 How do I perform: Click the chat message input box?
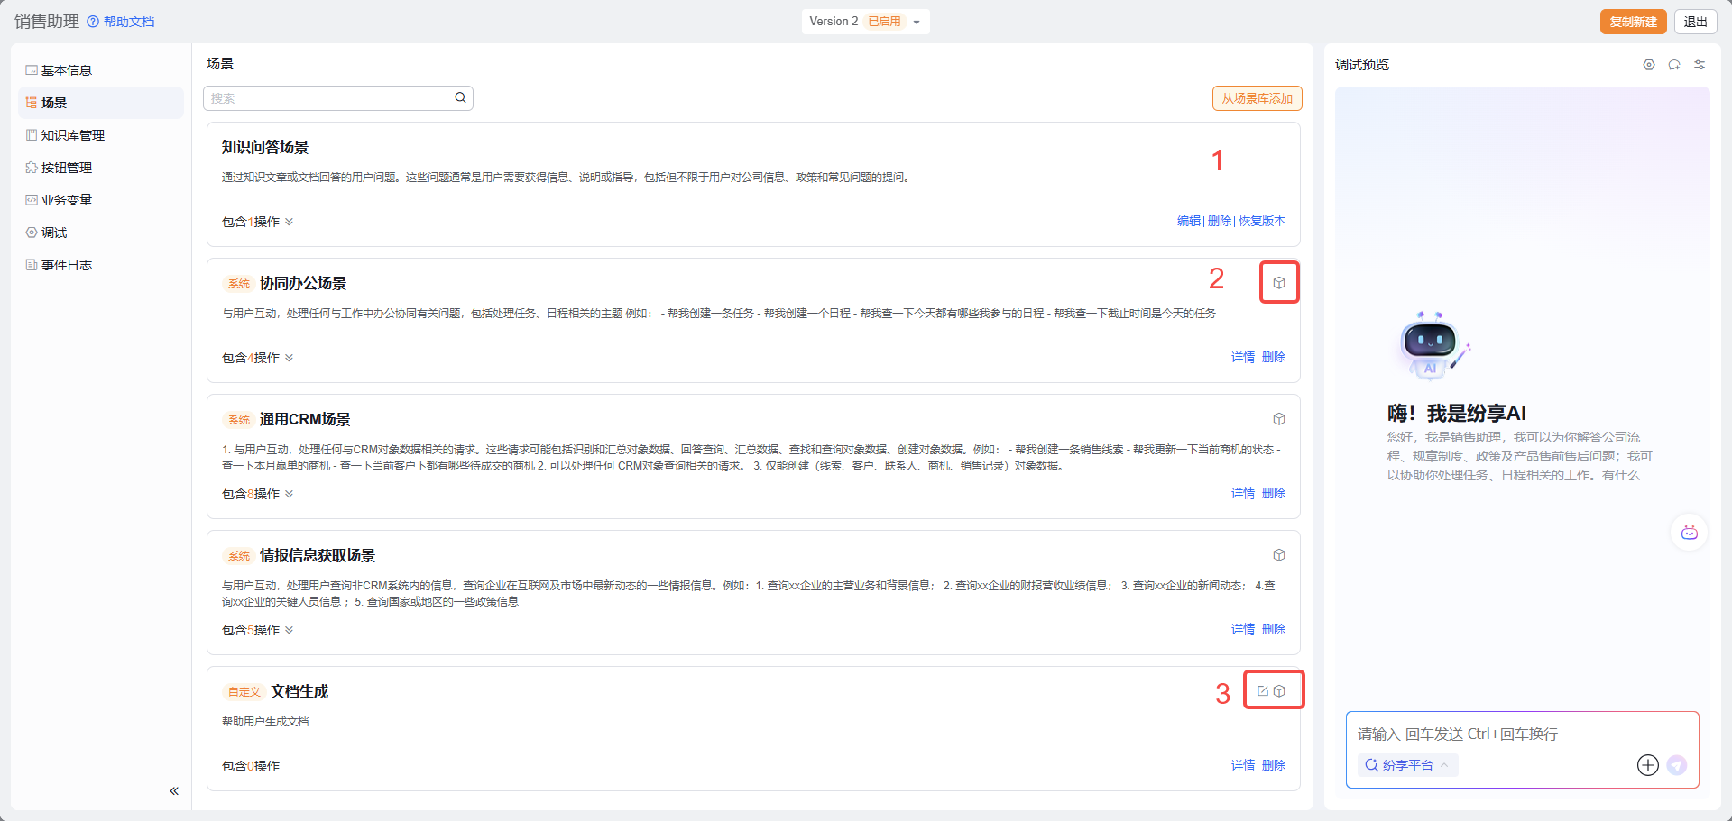pos(1522,734)
